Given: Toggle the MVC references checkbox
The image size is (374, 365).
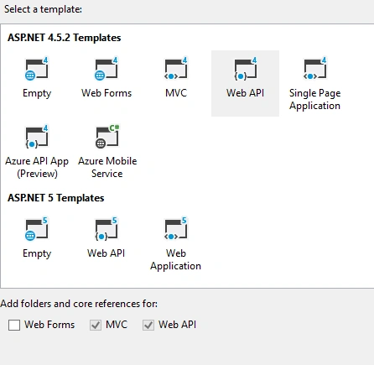Looking at the screenshot, I should pos(96,325).
